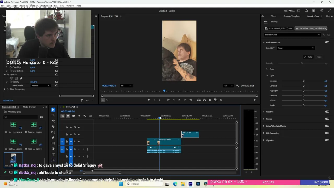The image size is (334, 188).
Task: Click the Extract button
Action: click(x=204, y=100)
